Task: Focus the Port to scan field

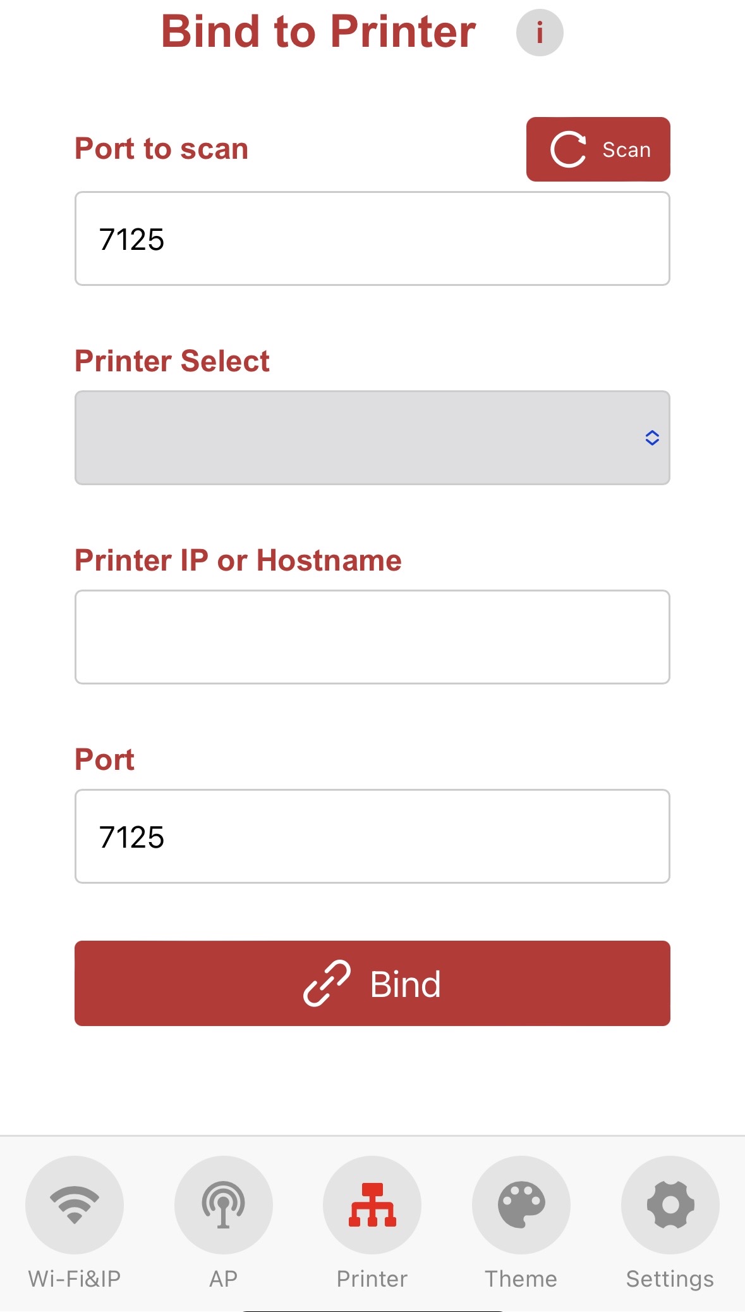Action: [x=372, y=238]
